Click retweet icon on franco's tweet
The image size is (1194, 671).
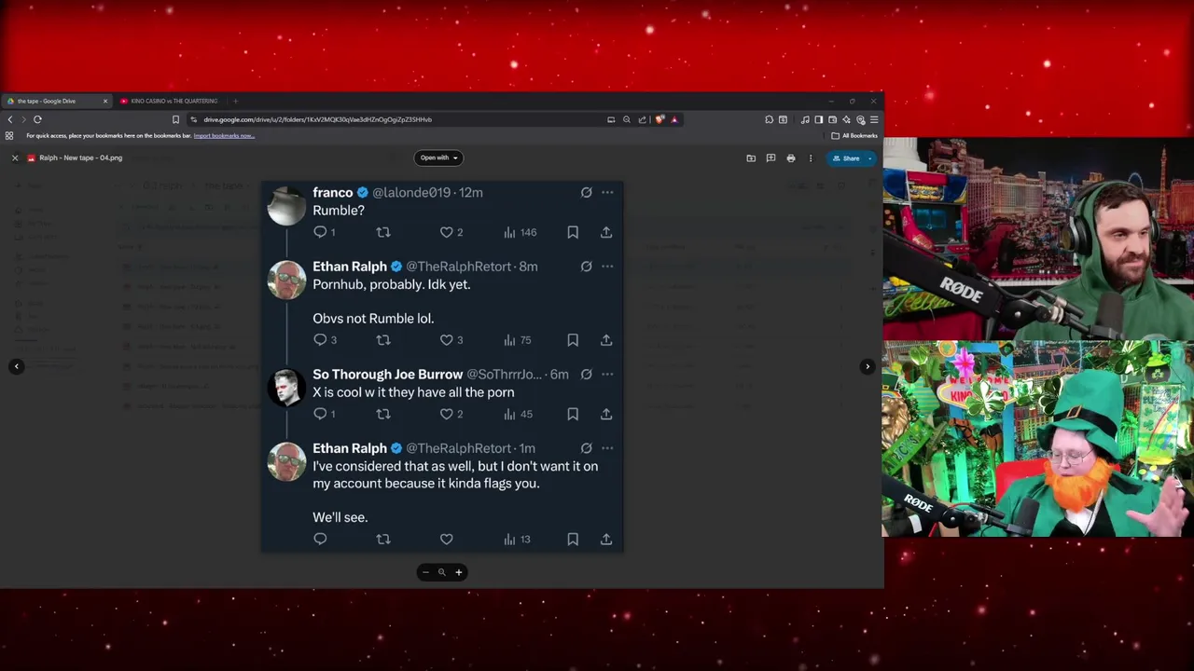coord(382,232)
